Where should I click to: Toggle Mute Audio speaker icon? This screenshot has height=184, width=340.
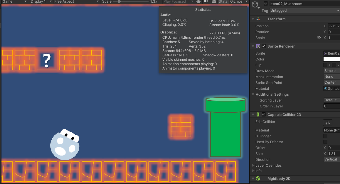[x=206, y=1]
